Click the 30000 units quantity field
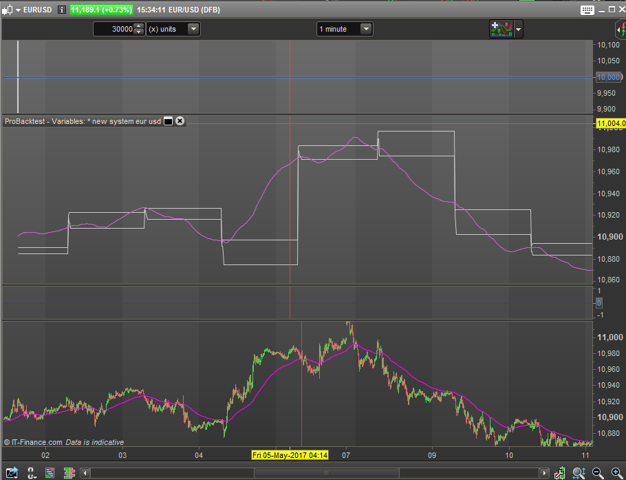Screen dimensions: 626x480 tap(114, 29)
